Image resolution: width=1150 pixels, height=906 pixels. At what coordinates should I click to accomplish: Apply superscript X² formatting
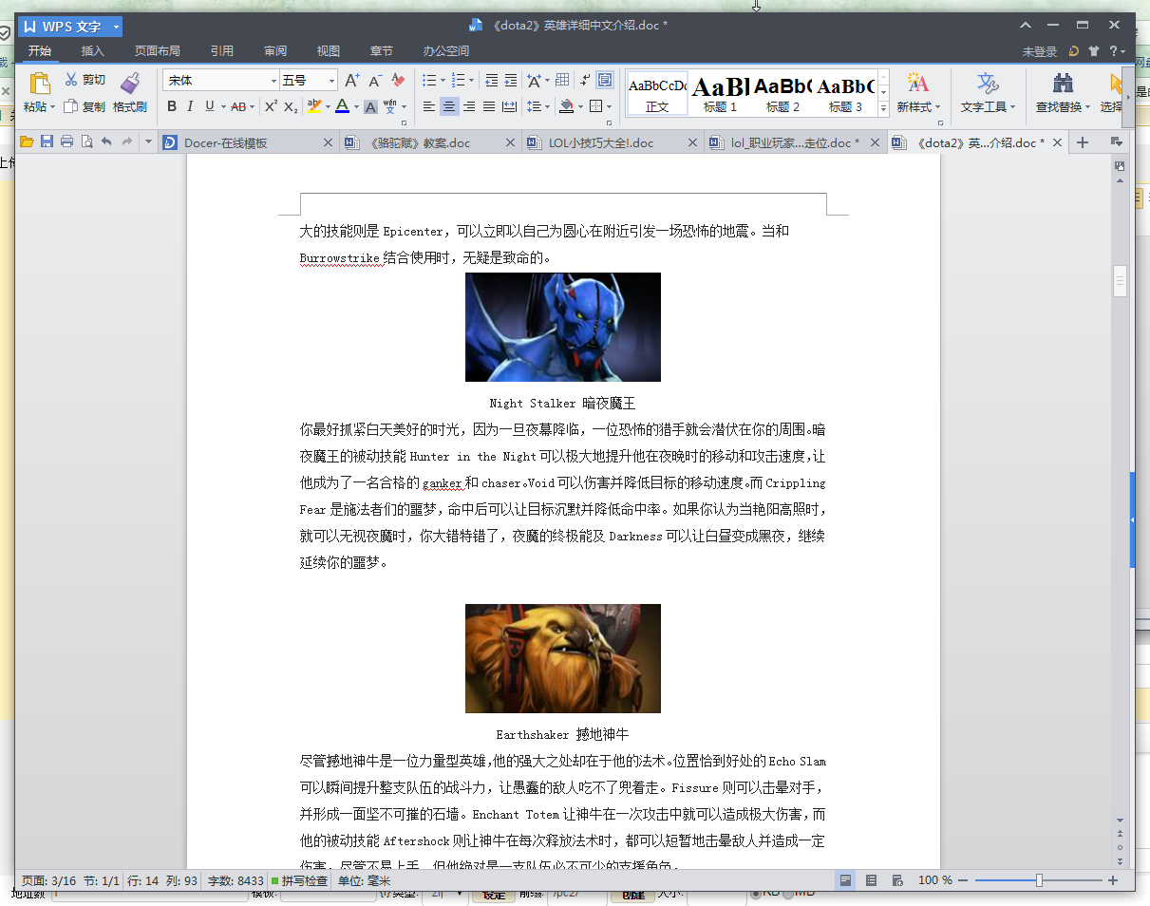(272, 106)
